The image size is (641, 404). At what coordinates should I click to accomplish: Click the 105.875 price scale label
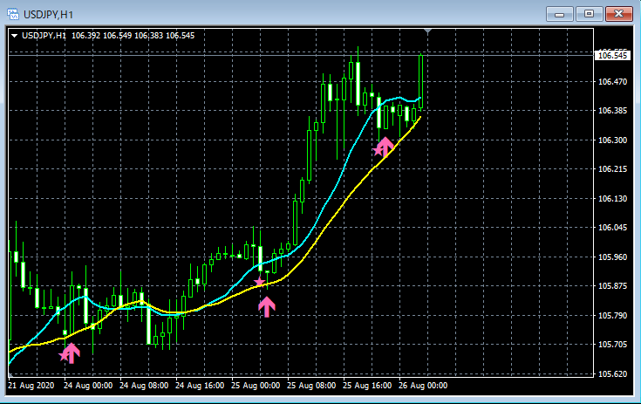click(612, 286)
